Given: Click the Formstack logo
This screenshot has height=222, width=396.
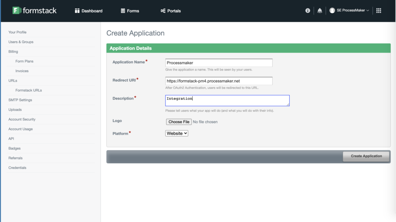Looking at the screenshot, I should [34, 10].
